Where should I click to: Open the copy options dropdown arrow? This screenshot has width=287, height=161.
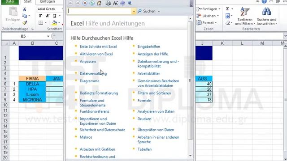point(29,16)
